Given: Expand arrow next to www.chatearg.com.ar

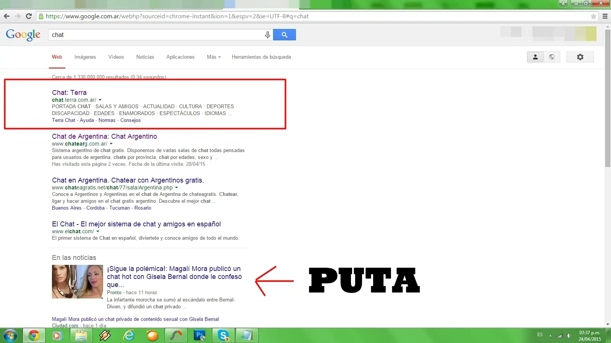Looking at the screenshot, I should pyautogui.click(x=111, y=144).
